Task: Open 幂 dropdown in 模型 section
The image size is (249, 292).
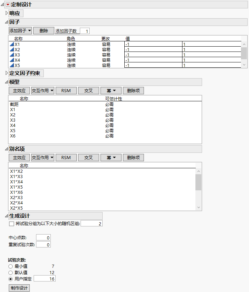Action: tap(111, 91)
